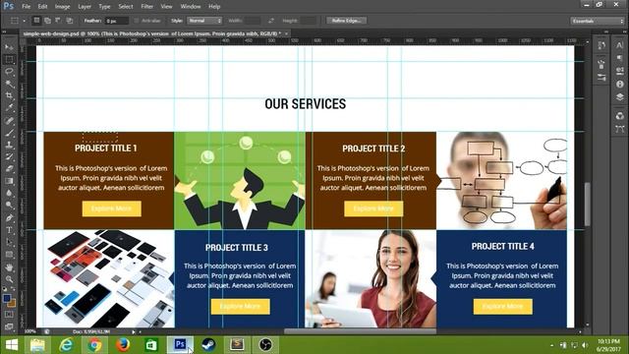This screenshot has width=629, height=354.
Task: Select the Pen tool
Action: 9,218
